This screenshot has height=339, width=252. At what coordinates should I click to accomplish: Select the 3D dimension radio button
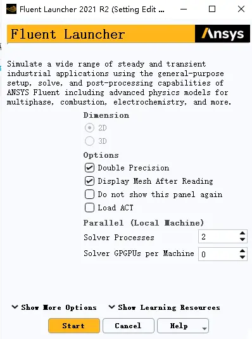(89, 141)
